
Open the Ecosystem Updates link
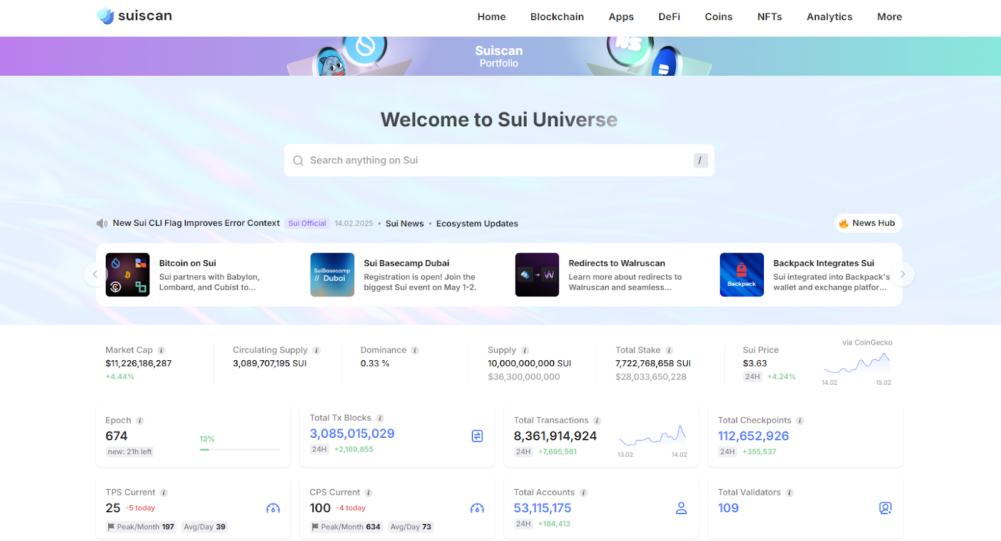[x=477, y=224]
